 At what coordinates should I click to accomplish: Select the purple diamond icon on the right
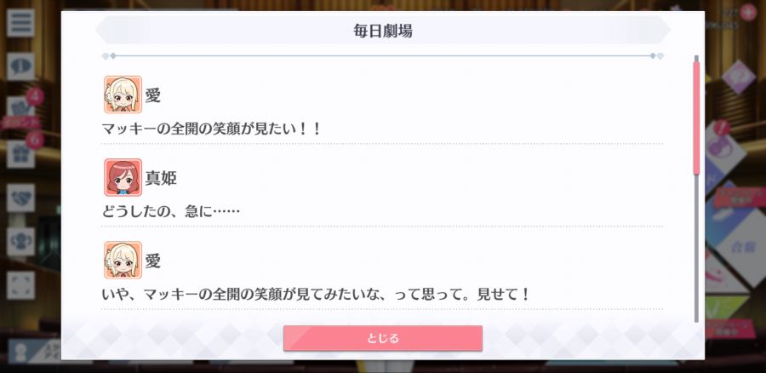[738, 77]
